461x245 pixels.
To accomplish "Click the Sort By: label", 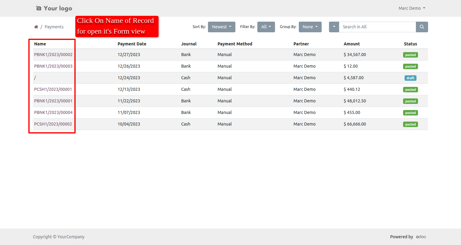I will pyautogui.click(x=199, y=27).
